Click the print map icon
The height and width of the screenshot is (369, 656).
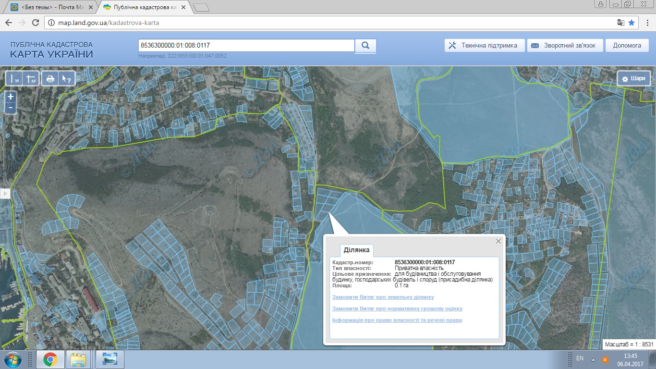[x=50, y=79]
